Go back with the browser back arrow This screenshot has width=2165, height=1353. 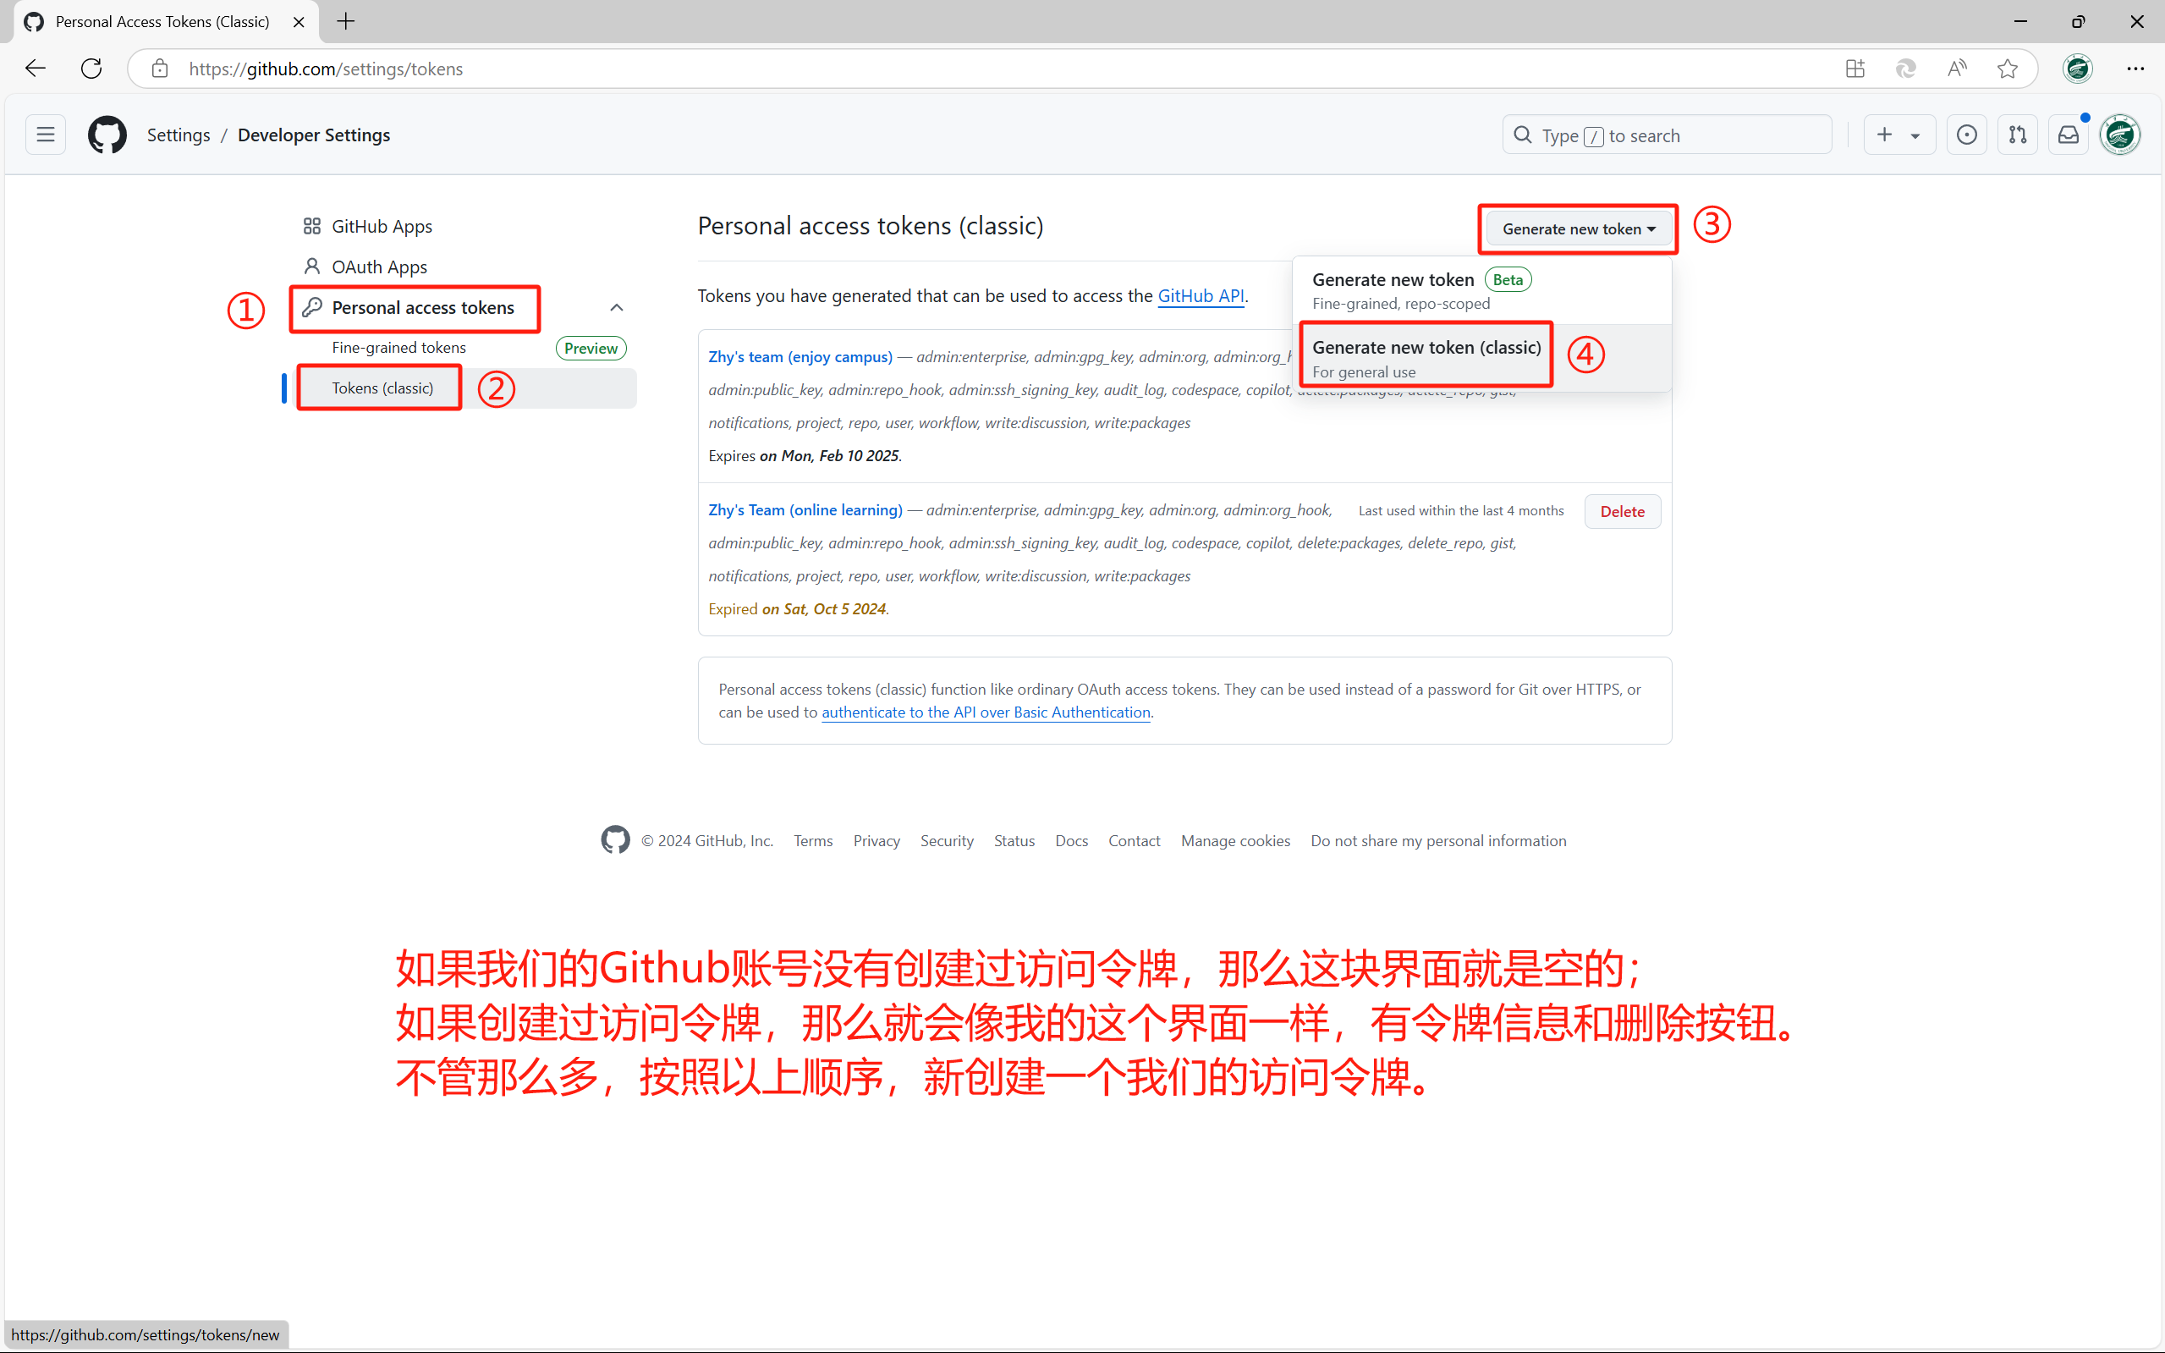(x=36, y=69)
